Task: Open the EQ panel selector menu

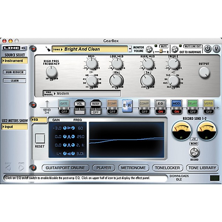Action: point(39,120)
